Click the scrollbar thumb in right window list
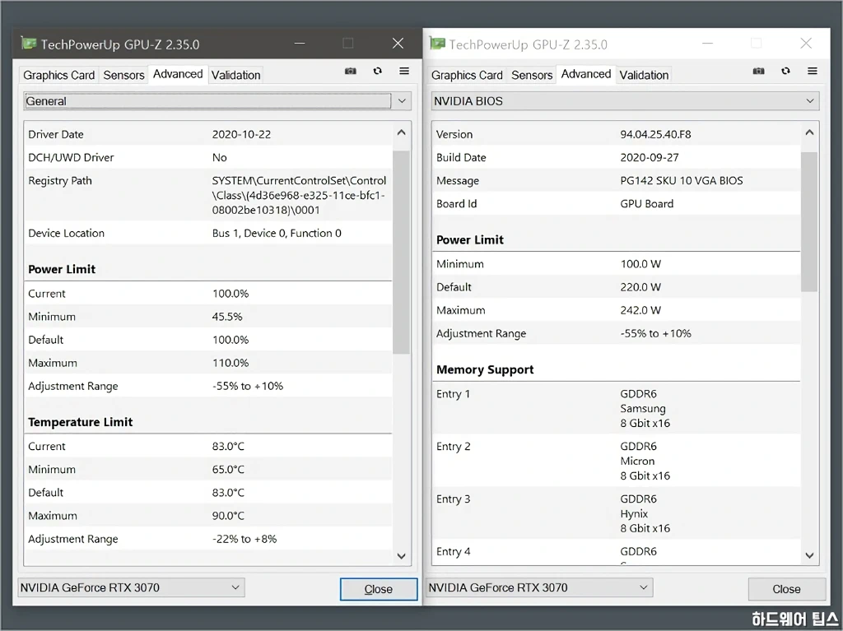843x631 pixels. (809, 221)
